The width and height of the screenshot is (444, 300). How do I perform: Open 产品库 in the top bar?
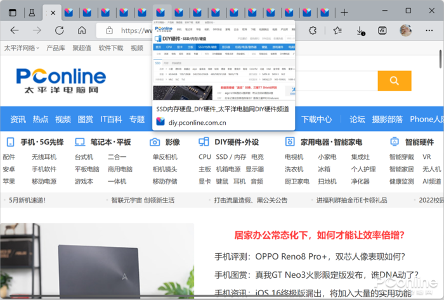tap(56, 48)
